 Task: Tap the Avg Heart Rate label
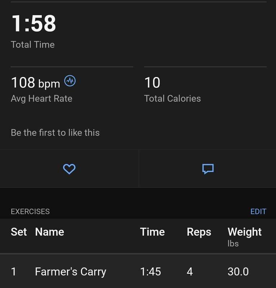[x=41, y=99]
